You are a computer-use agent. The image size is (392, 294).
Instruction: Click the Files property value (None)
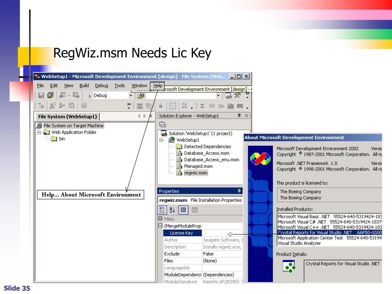pos(222,261)
